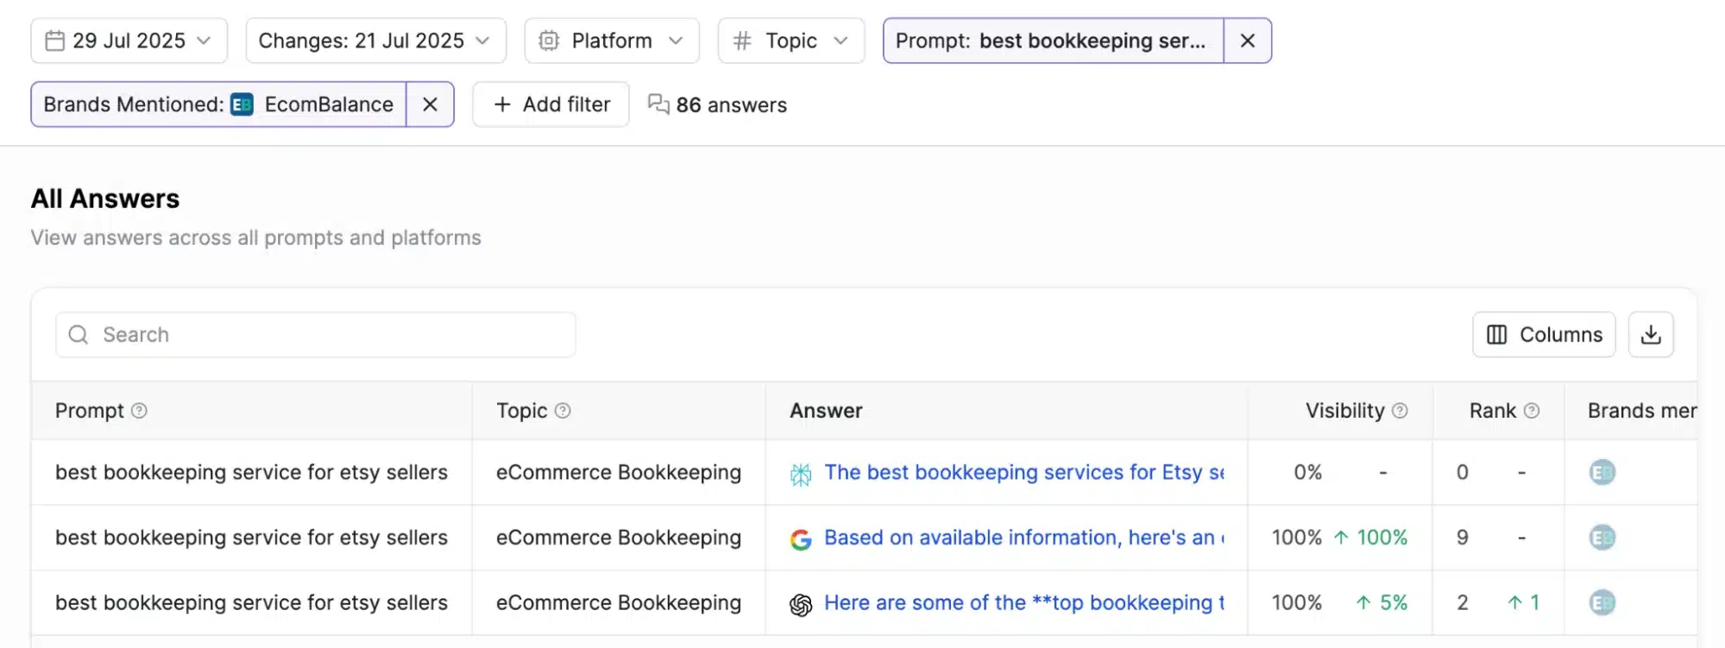Click the 0% visibility value
The height and width of the screenshot is (648, 1725).
click(1307, 472)
